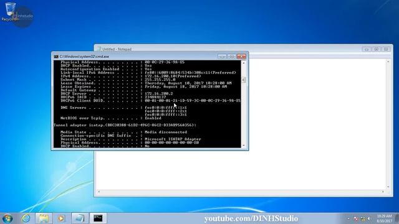This screenshot has width=399, height=224.
Task: Show hidden icons arrow in system tray
Action: (349, 218)
